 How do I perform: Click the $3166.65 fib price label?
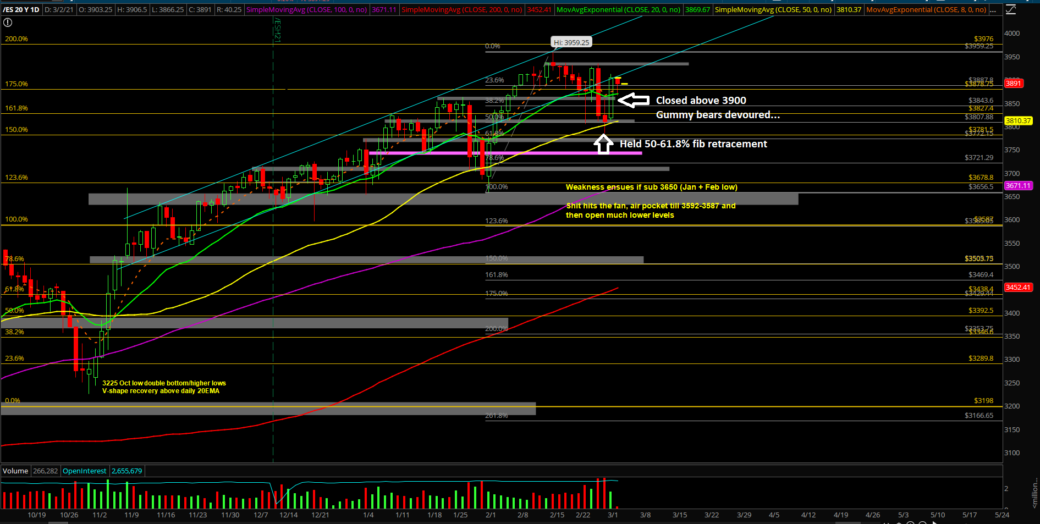coord(979,416)
